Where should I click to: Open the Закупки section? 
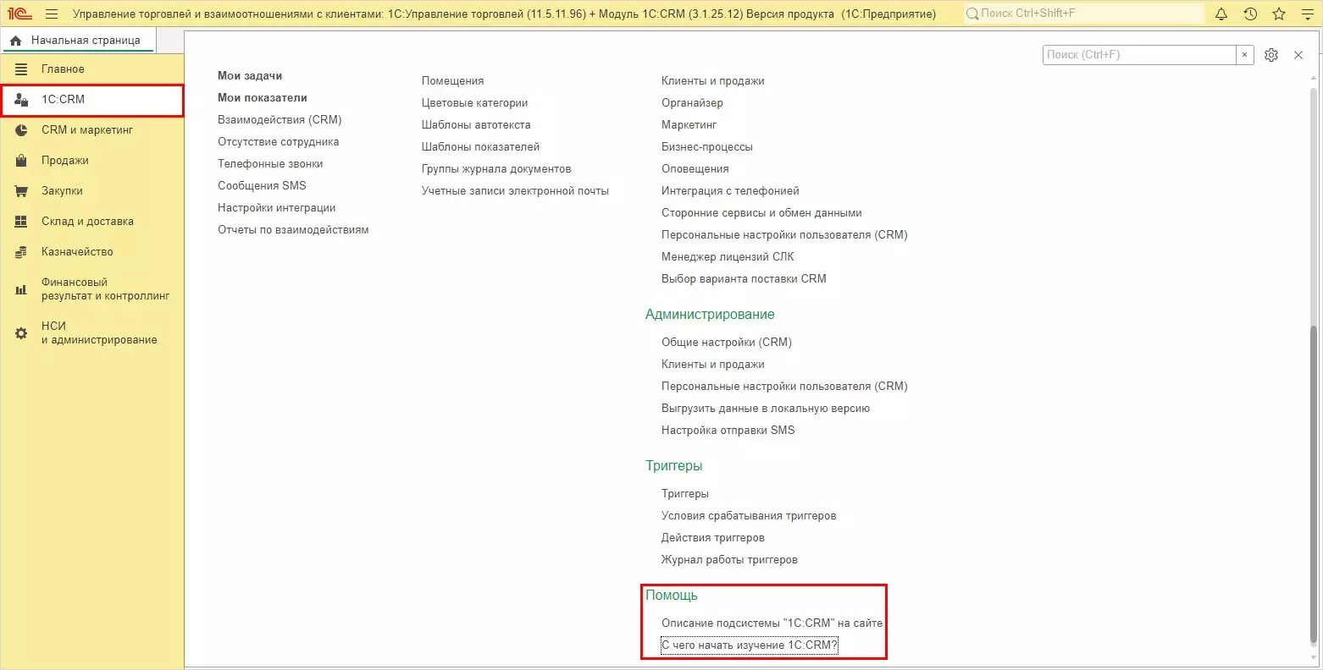(92, 191)
